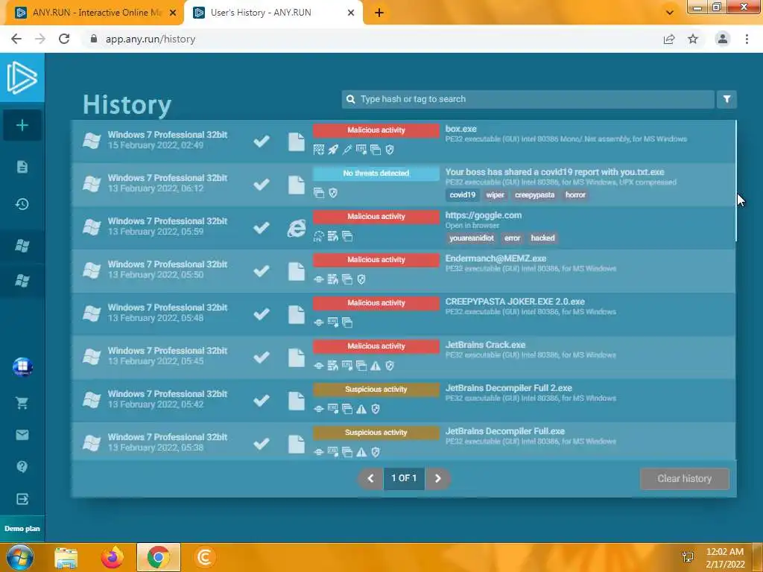Click the rocket icon in box.exe row
Screen dimensions: 763x572
click(333, 150)
